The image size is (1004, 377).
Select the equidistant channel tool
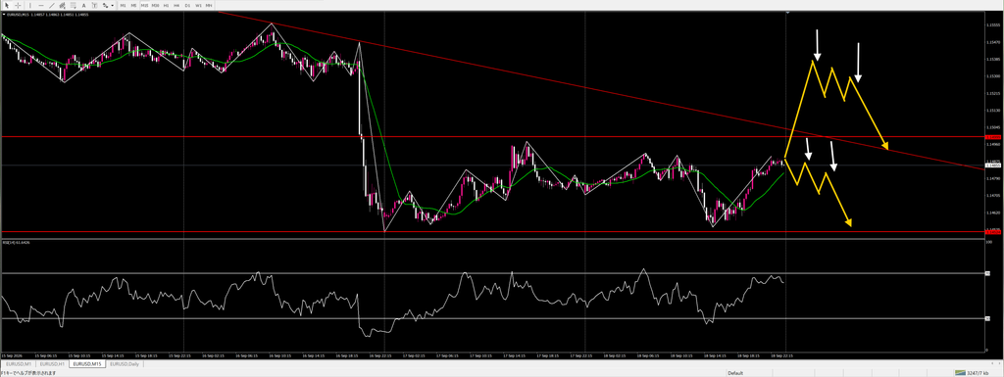[62, 5]
